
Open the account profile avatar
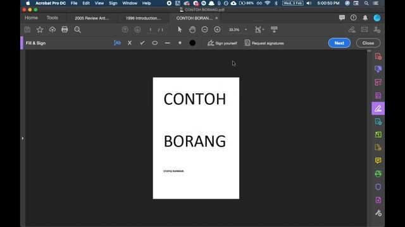(x=377, y=18)
